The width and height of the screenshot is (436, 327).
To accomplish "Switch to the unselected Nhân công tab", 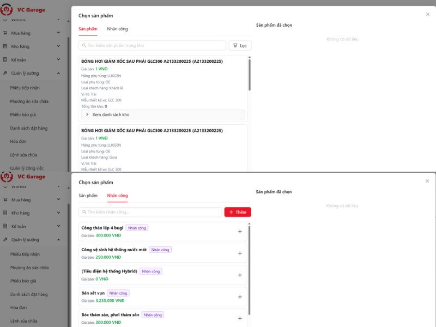I will coord(117,29).
